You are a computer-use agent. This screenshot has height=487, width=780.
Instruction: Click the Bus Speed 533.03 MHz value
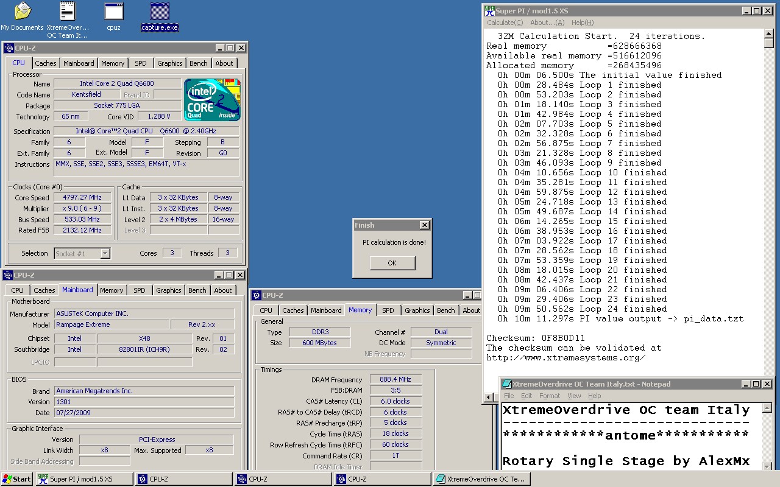[x=82, y=220]
